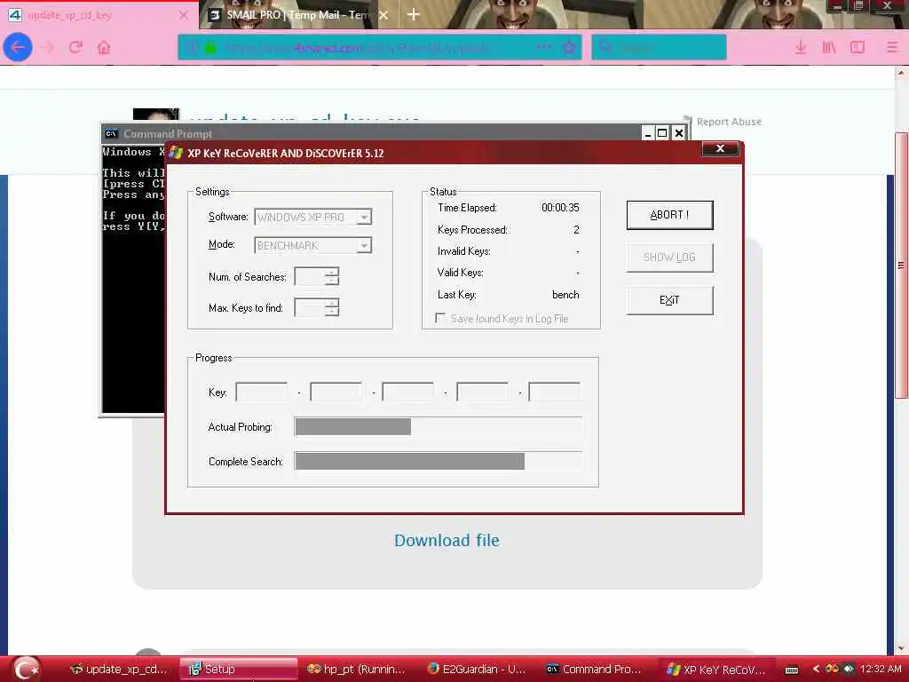Maximize the Command Prompt window
The image size is (909, 682).
(662, 133)
